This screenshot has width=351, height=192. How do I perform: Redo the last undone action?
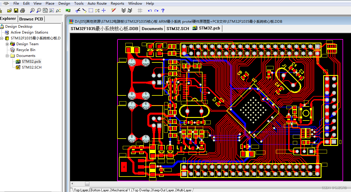tap(156, 10)
